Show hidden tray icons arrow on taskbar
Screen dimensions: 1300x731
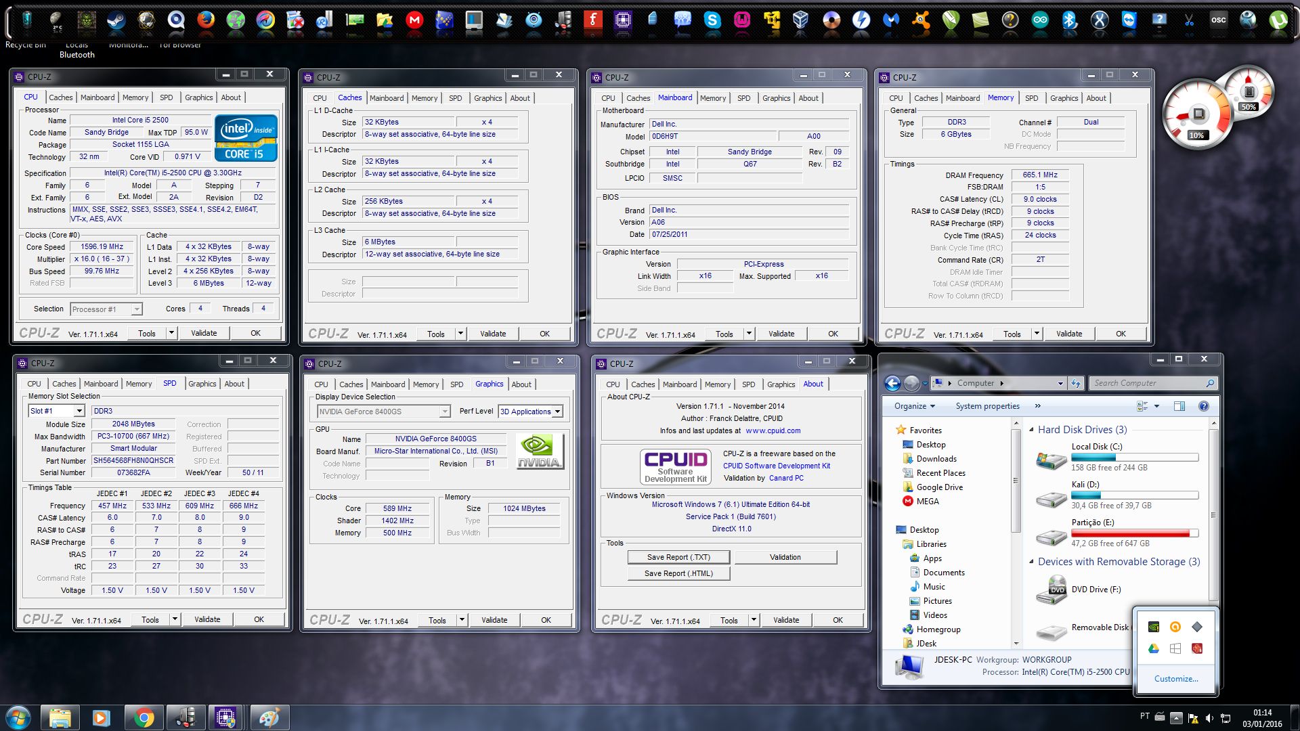pyautogui.click(x=1176, y=718)
